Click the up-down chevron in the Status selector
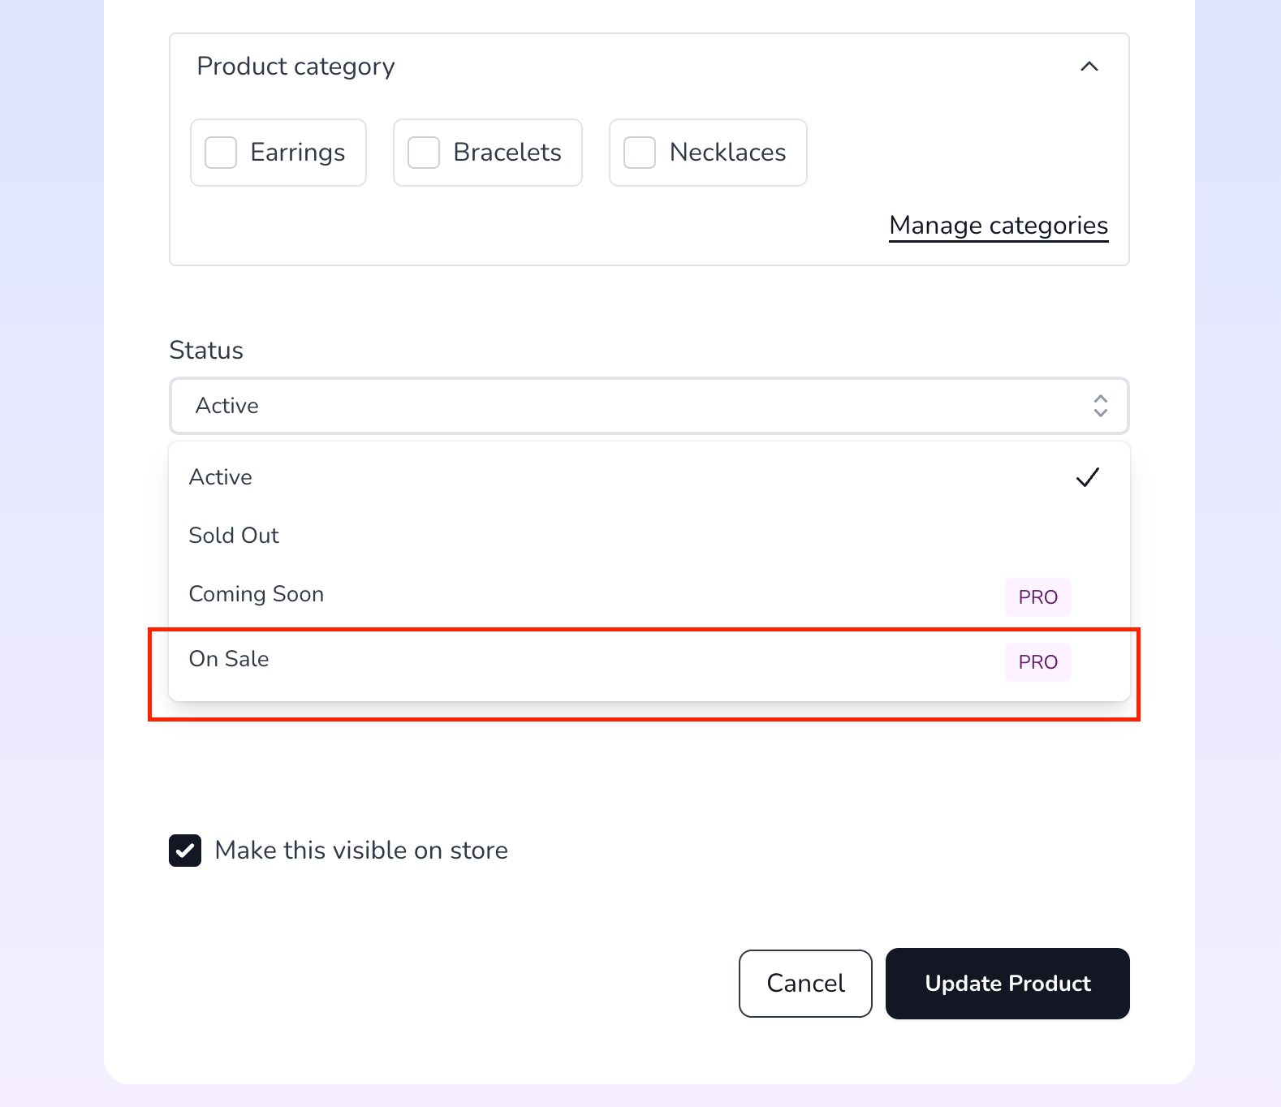This screenshot has height=1107, width=1281. coord(1101,406)
